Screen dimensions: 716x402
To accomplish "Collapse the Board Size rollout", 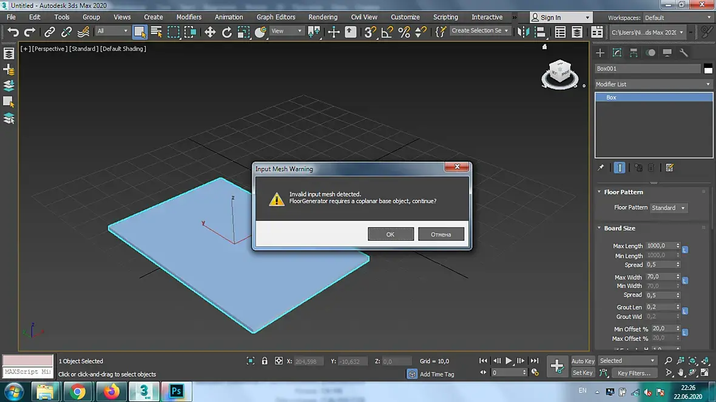I will (620, 228).
